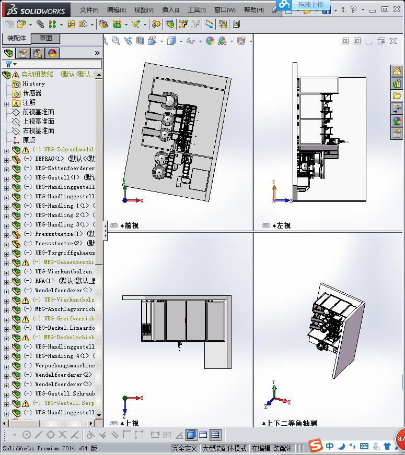
Task: Open Appearances and Scenes task pane icon
Action: tap(397, 121)
